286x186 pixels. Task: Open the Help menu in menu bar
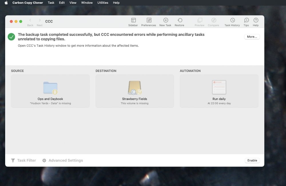(x=116, y=3)
